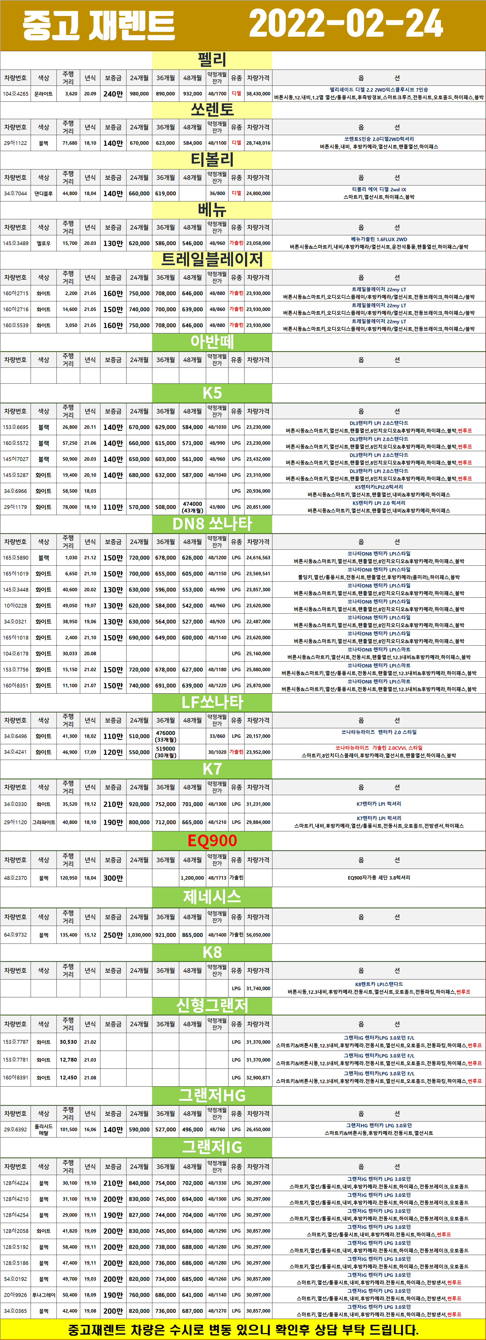Select the red 'EQ900' section heading

212,841
